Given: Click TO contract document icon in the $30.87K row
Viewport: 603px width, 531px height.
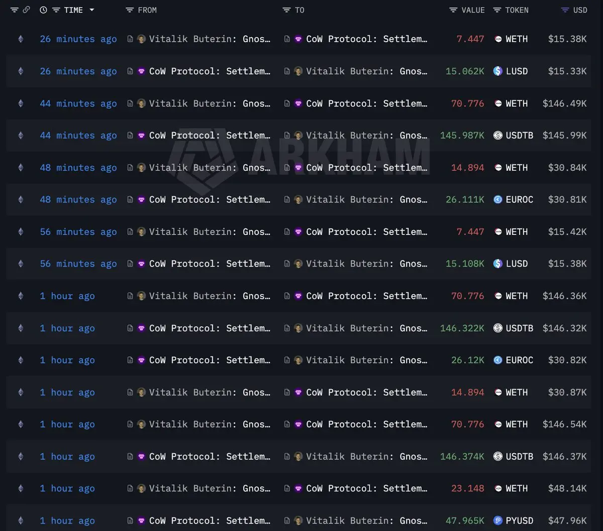Looking at the screenshot, I should click(x=287, y=392).
